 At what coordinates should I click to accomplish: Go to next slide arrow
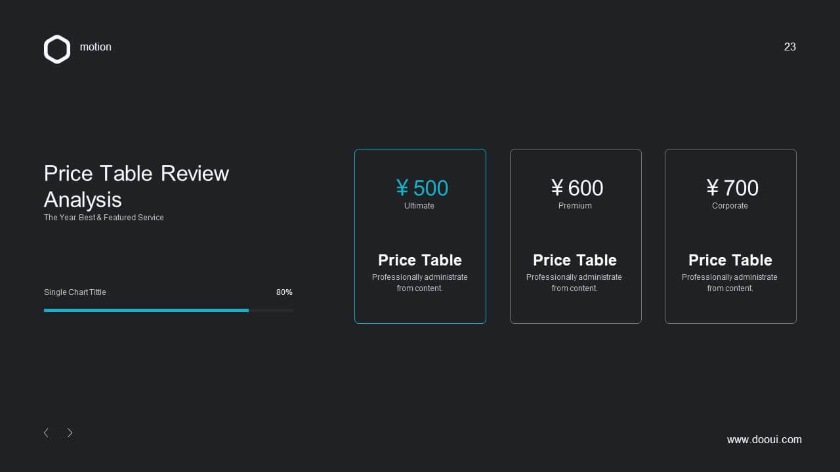pos(70,433)
